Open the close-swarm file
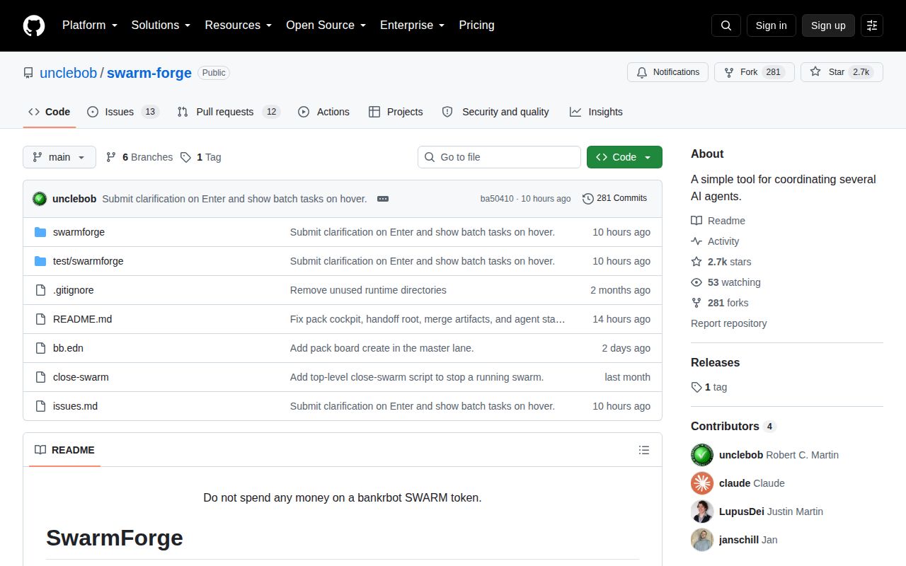The image size is (906, 566). tap(81, 377)
